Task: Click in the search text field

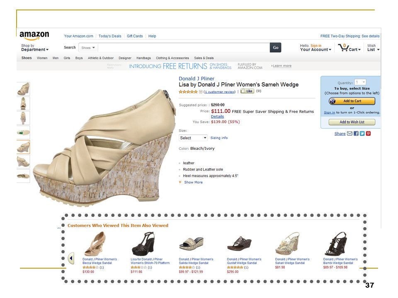Action: point(184,48)
